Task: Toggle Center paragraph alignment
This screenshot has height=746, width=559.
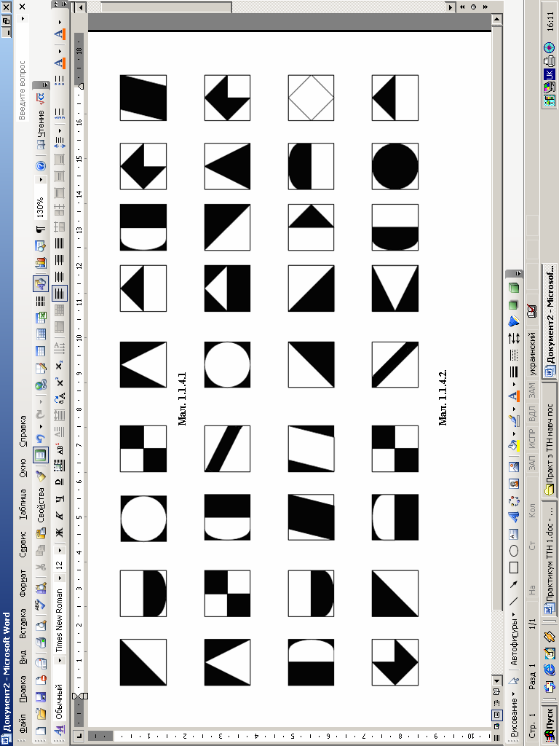Action: (60, 276)
